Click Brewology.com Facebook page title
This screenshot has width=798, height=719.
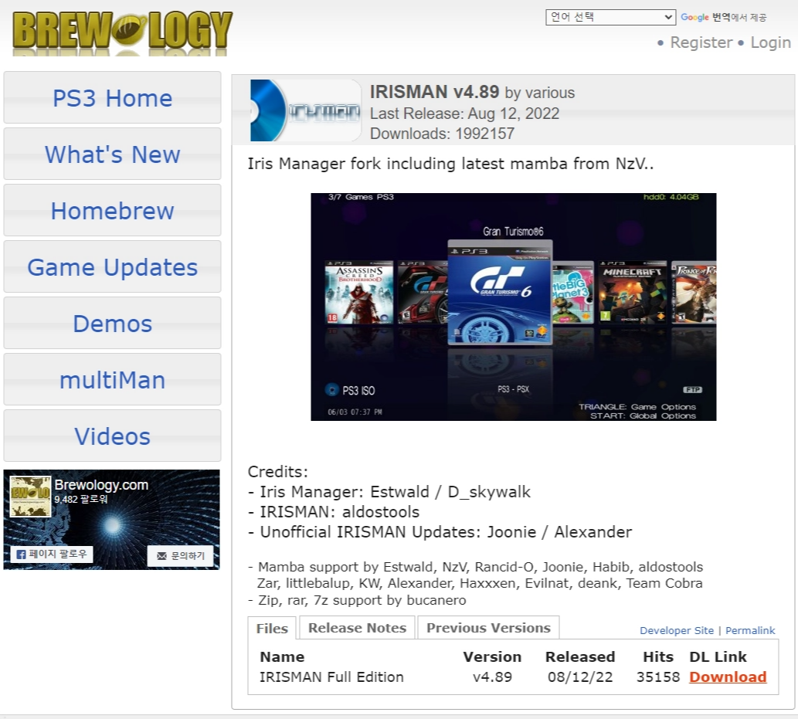[101, 485]
